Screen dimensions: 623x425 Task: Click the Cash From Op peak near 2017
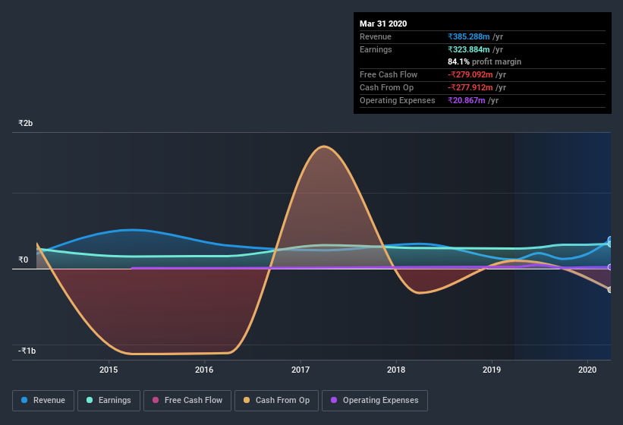(x=324, y=146)
